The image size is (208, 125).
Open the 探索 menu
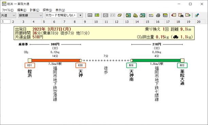click(x=47, y=10)
